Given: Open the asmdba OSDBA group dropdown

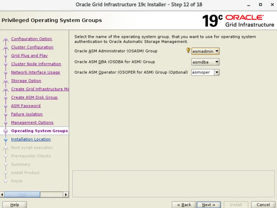Looking at the screenshot, I should 205,62.
